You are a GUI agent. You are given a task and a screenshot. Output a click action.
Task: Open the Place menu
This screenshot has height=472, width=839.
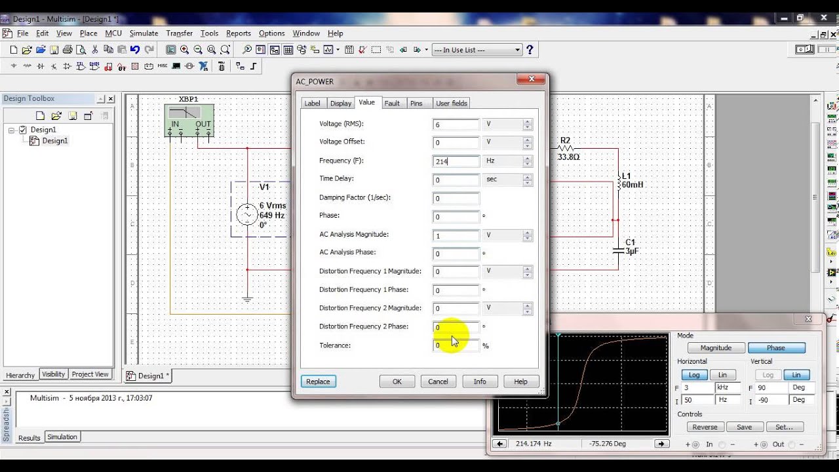(x=88, y=33)
